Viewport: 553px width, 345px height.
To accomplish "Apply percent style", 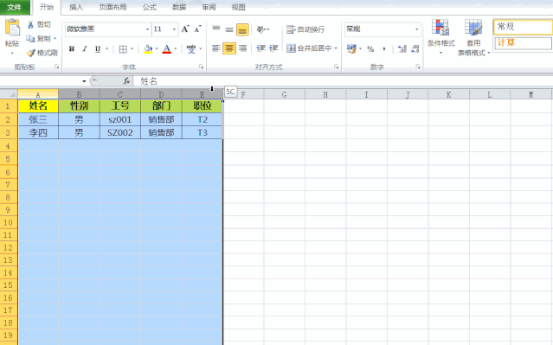I will point(370,49).
